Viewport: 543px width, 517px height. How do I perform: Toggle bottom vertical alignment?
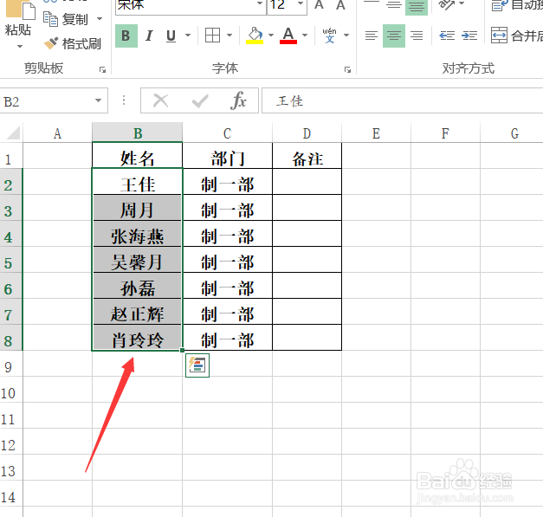point(417,6)
